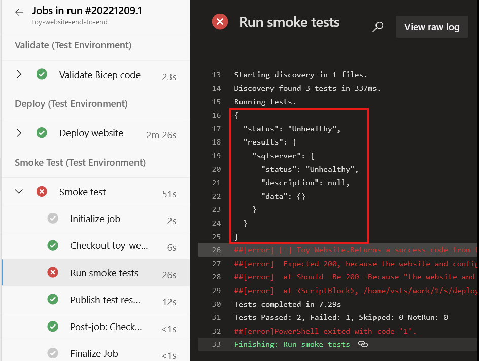Viewport: 479px width, 361px height.
Task: Click the 2m 26s duration of Deploy website
Action: click(161, 135)
